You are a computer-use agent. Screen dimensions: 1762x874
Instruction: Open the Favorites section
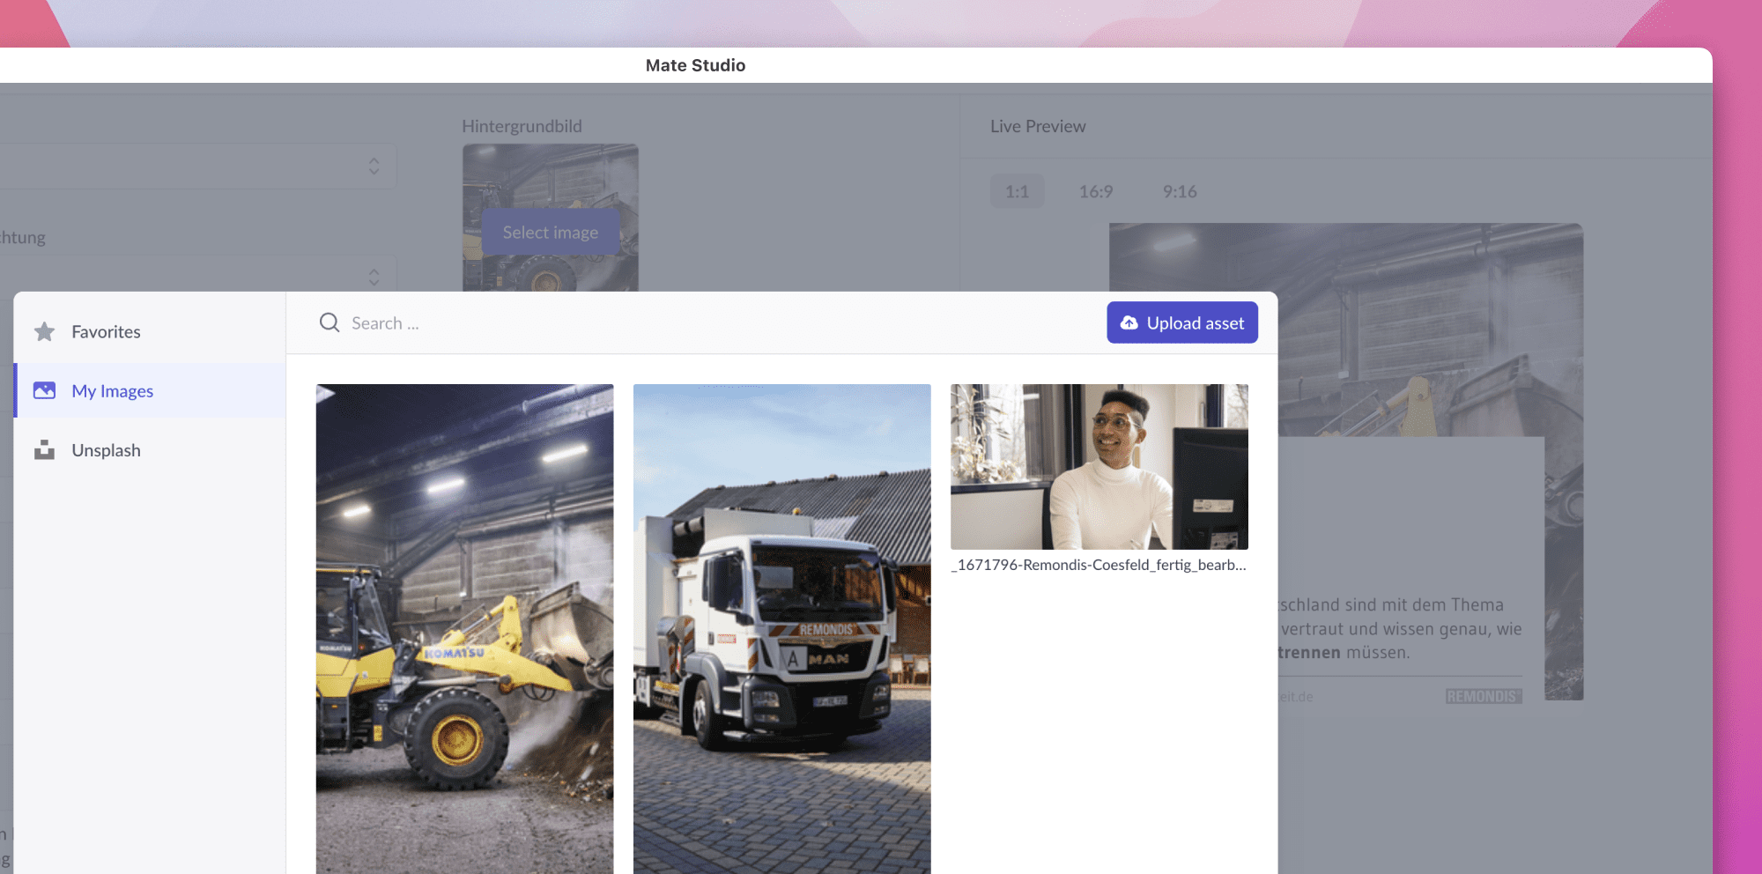point(150,332)
